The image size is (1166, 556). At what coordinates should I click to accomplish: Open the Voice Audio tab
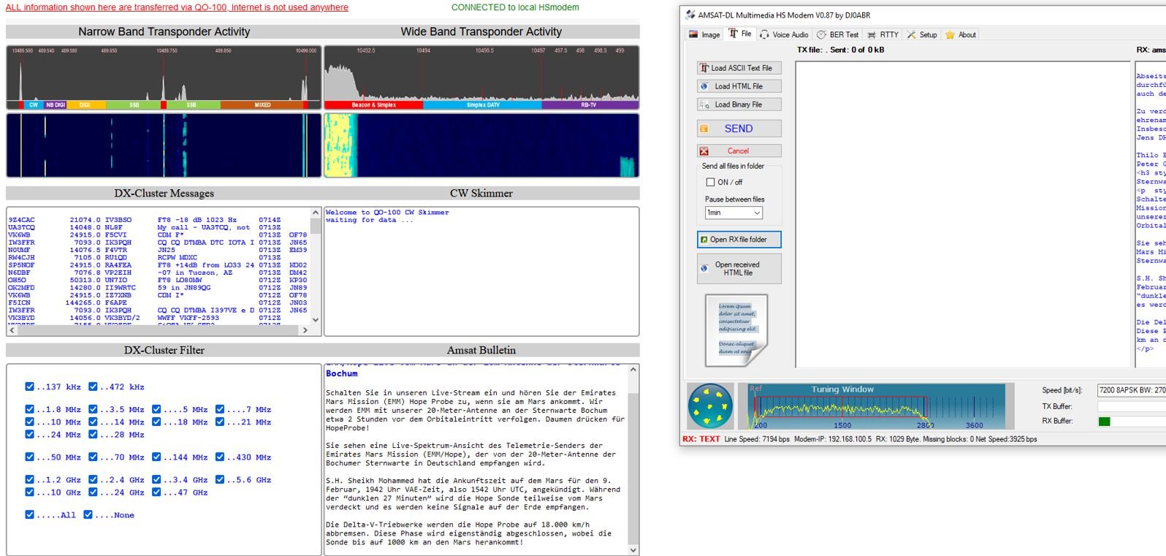(x=784, y=34)
